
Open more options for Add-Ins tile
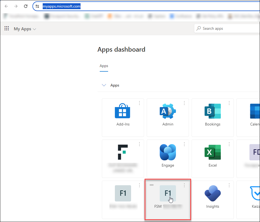(x=139, y=103)
